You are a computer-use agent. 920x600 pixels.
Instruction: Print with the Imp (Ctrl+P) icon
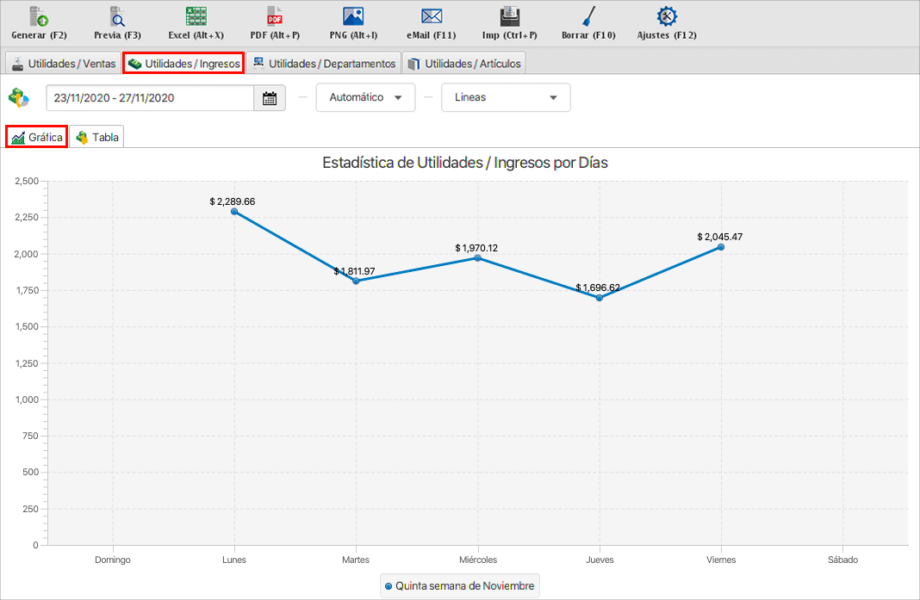tap(510, 16)
